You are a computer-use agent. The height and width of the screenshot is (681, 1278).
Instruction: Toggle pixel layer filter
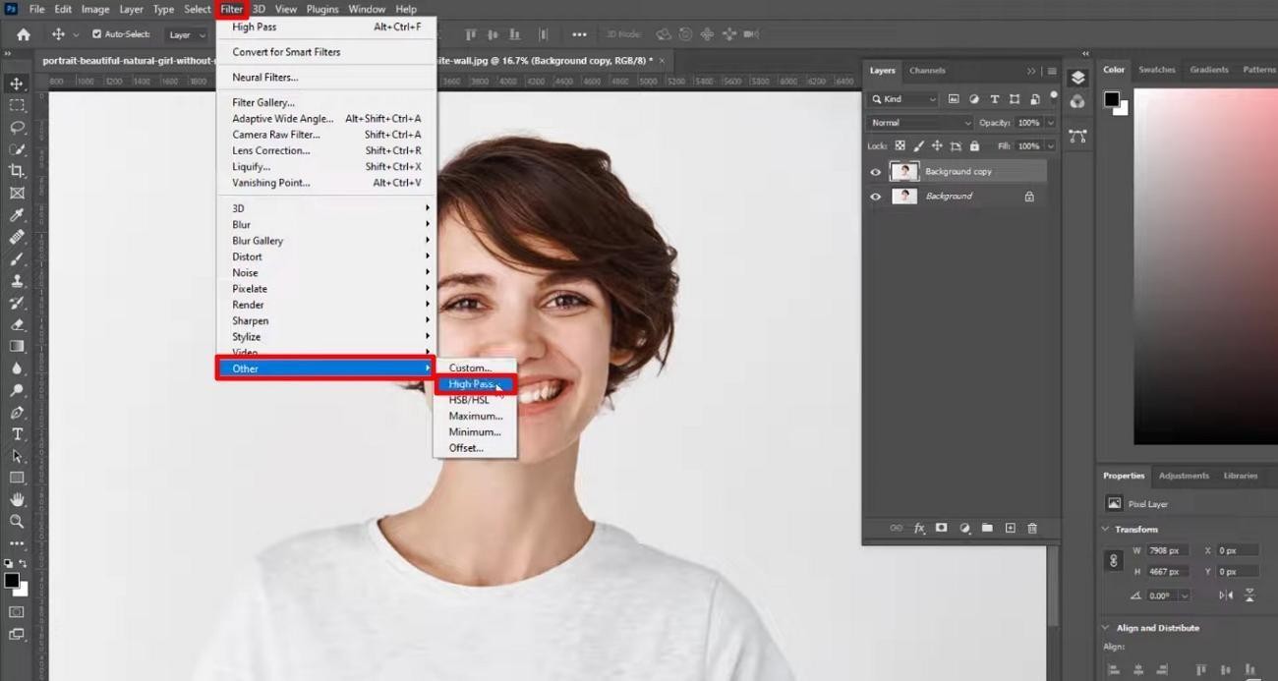point(954,99)
